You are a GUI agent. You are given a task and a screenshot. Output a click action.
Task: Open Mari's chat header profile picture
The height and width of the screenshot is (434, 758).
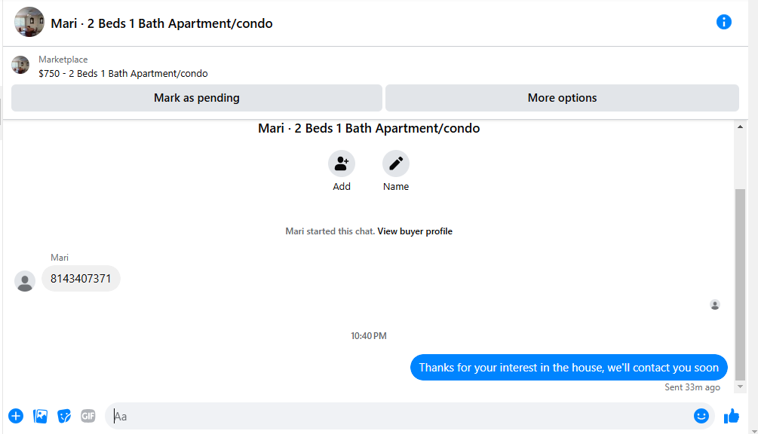tap(29, 22)
